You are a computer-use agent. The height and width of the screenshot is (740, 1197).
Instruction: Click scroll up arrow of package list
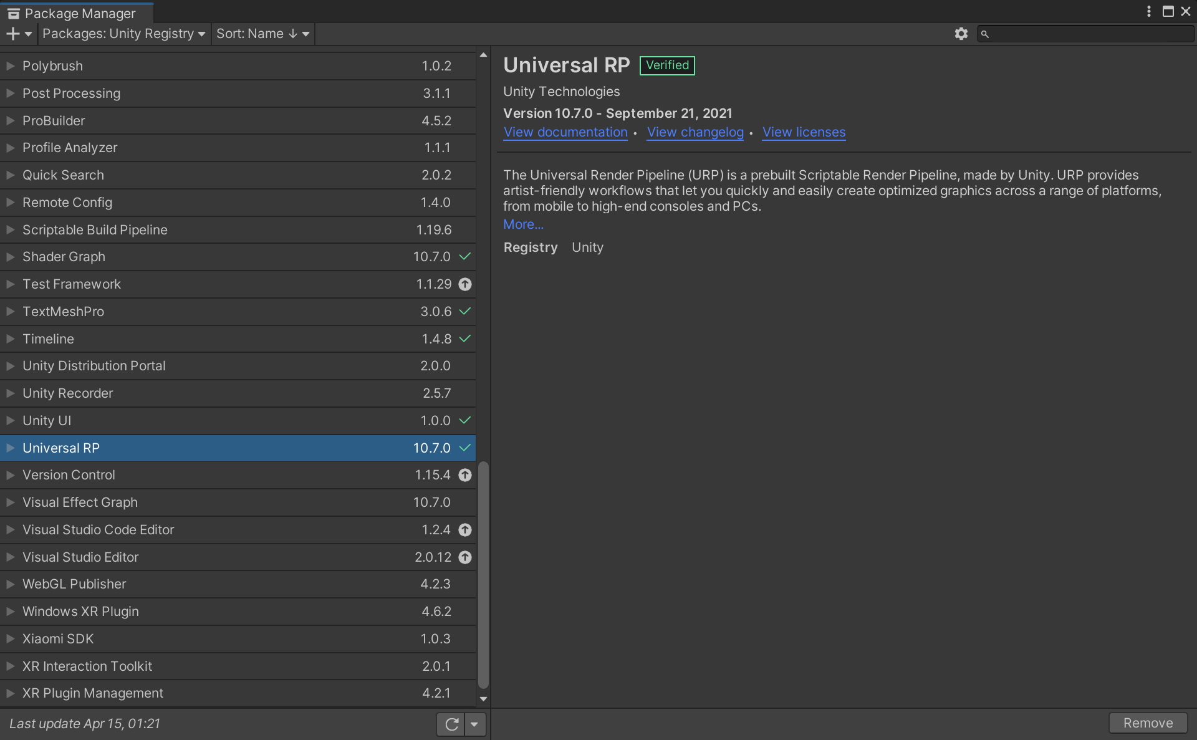[483, 55]
